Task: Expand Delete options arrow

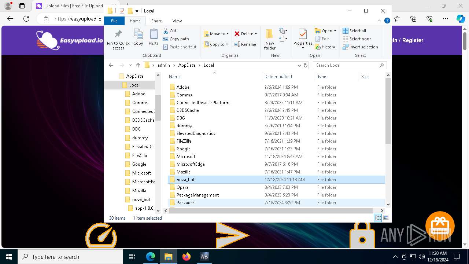Action: [x=256, y=34]
